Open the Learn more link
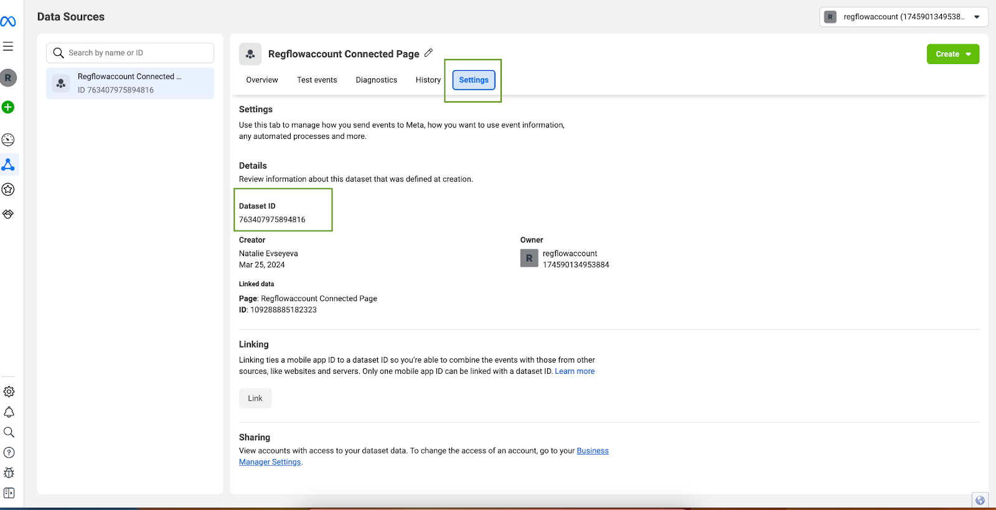Screen dimensions: 996x510 [575, 371]
